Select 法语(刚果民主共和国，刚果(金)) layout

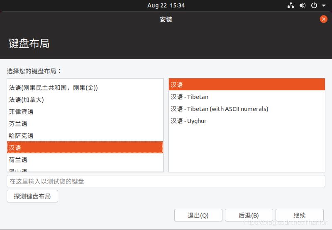pyautogui.click(x=53, y=88)
